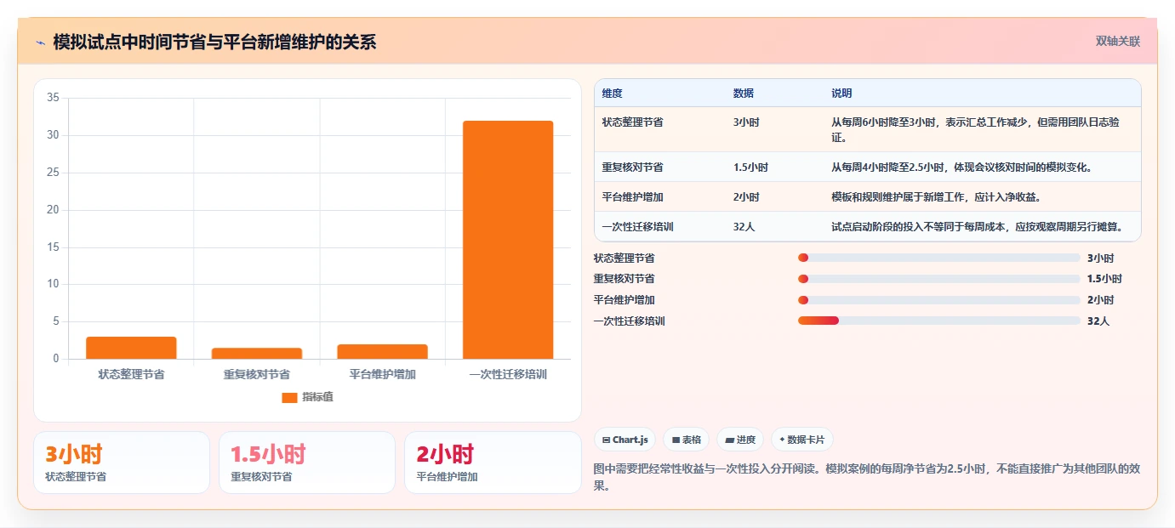The width and height of the screenshot is (1175, 528).
Task: Click the 双轴关联 badge in the header
Action: coord(1117,42)
